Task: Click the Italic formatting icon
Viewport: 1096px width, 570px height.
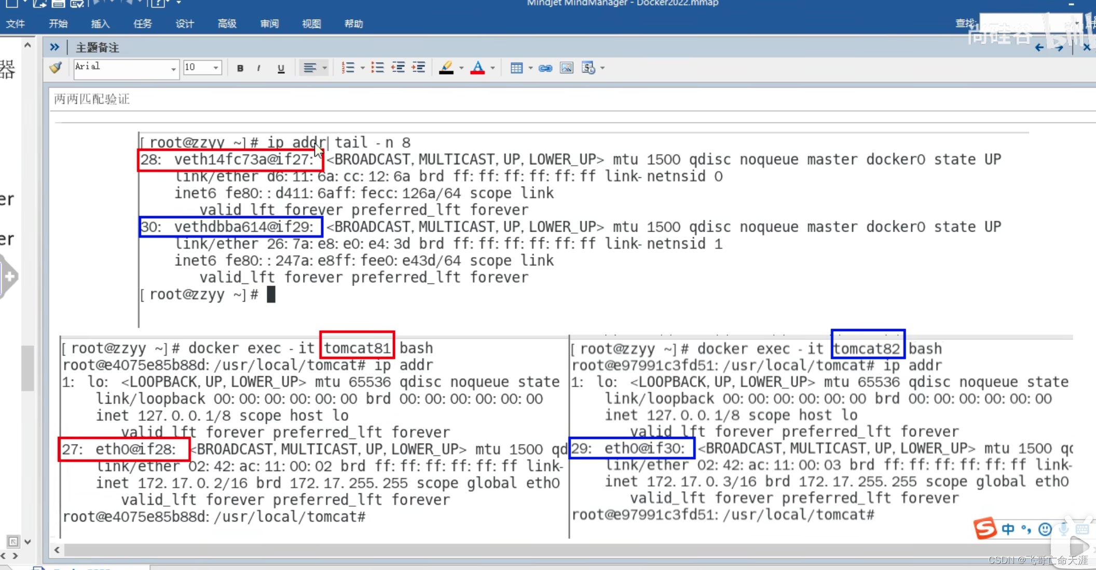Action: pos(259,68)
